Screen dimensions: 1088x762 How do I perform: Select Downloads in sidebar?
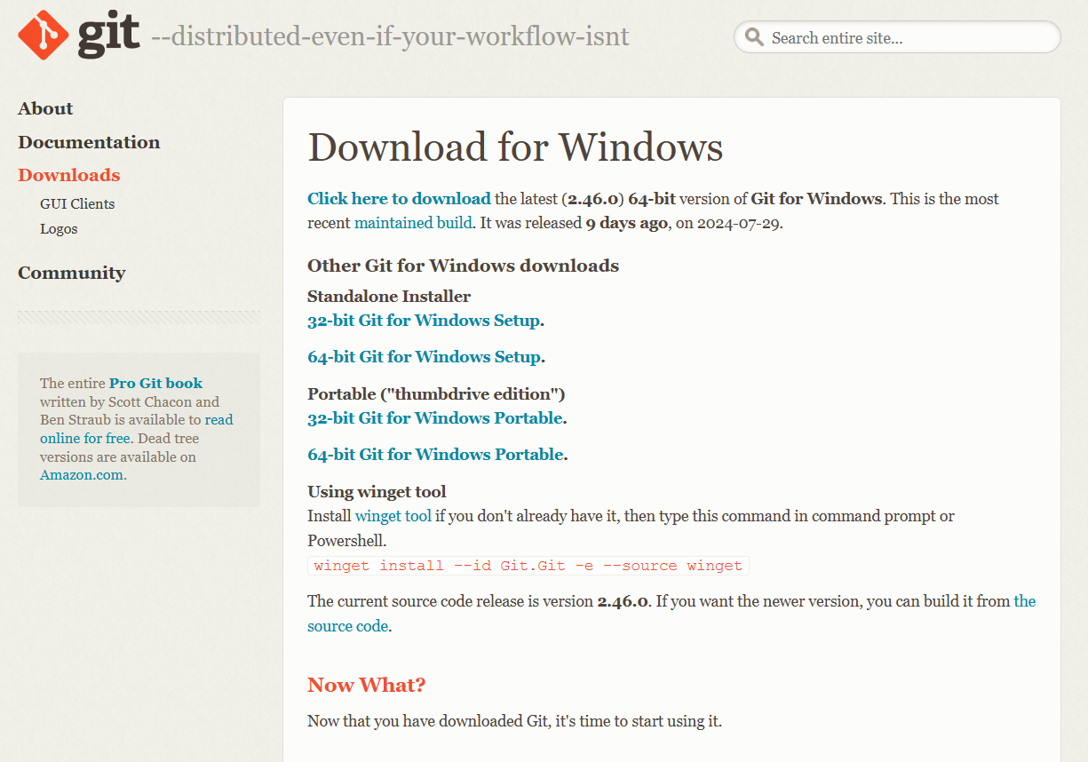click(x=68, y=175)
